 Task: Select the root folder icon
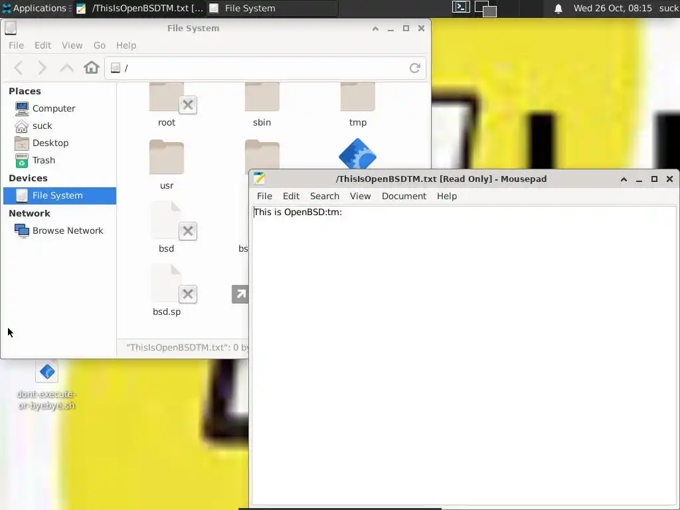pos(167,98)
